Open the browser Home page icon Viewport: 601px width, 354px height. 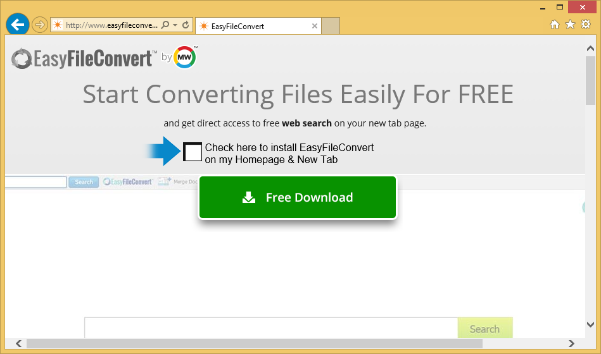tap(555, 25)
